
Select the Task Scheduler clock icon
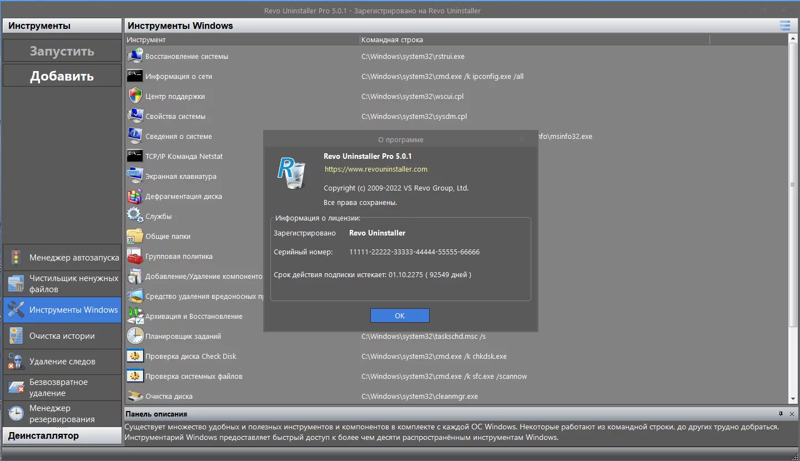[x=135, y=336]
